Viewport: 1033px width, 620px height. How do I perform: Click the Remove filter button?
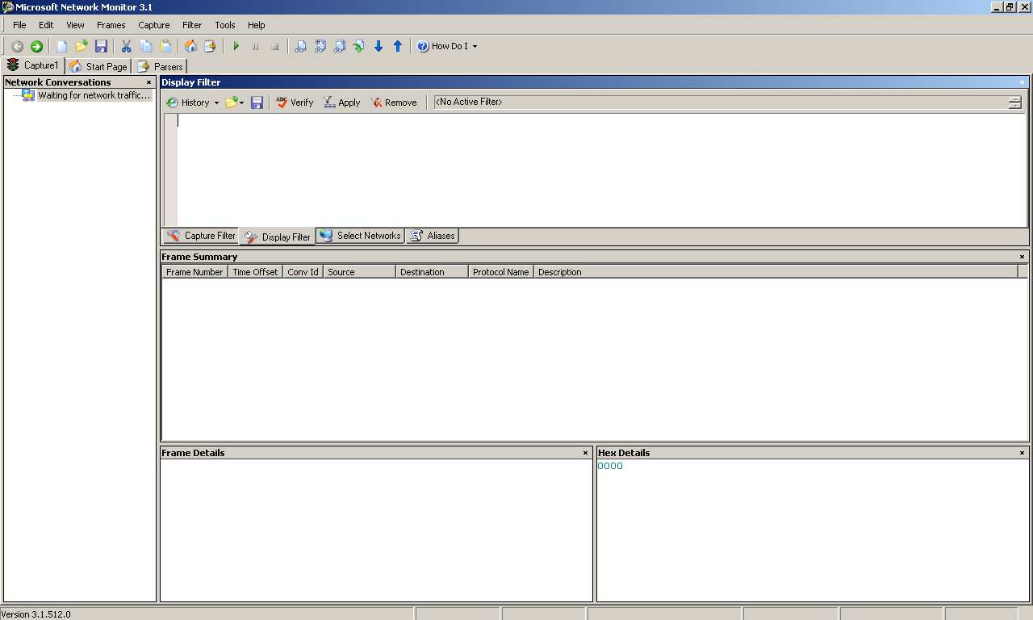[394, 103]
